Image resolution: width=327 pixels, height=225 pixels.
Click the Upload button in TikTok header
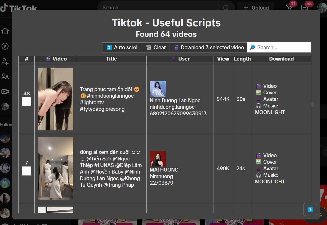[x=256, y=8]
